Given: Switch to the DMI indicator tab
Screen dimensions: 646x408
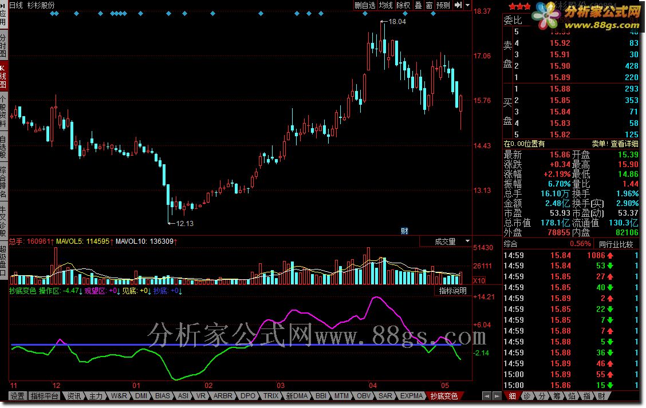Looking at the screenshot, I should coord(141,396).
